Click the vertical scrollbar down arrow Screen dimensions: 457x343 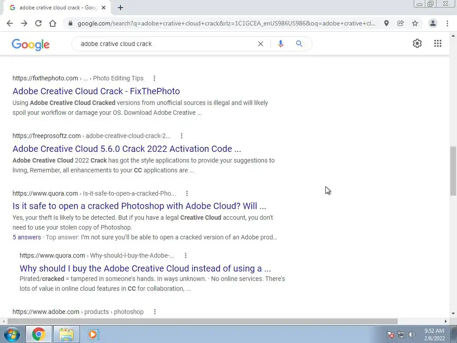453,314
